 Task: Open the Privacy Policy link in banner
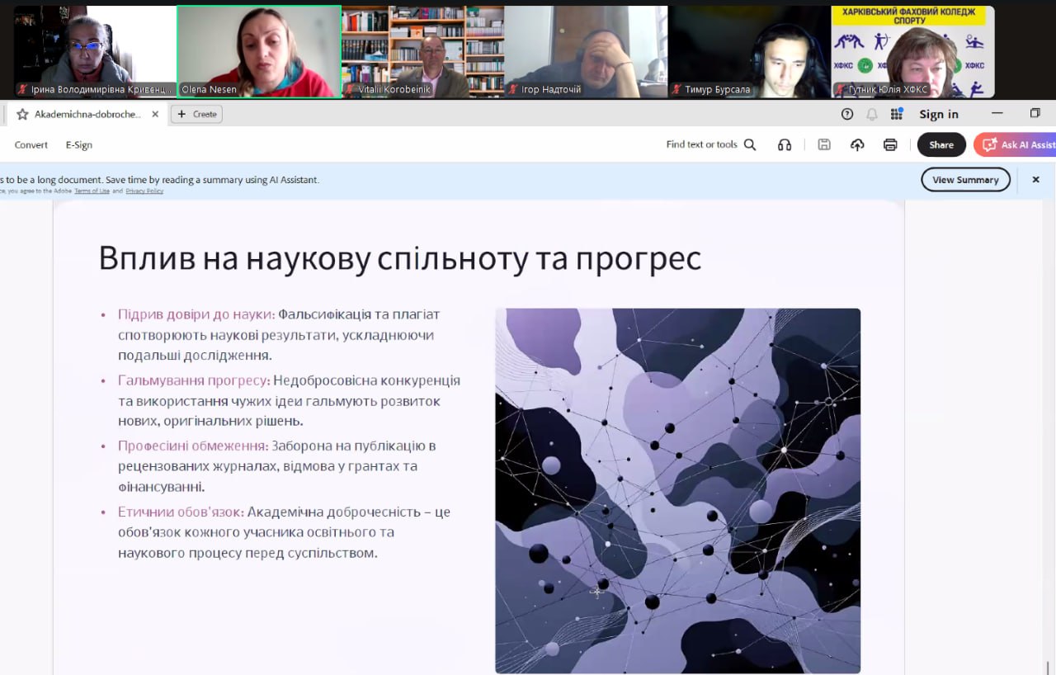tap(144, 191)
